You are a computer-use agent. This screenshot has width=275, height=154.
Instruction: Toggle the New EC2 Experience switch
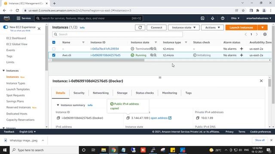tap(6, 27)
